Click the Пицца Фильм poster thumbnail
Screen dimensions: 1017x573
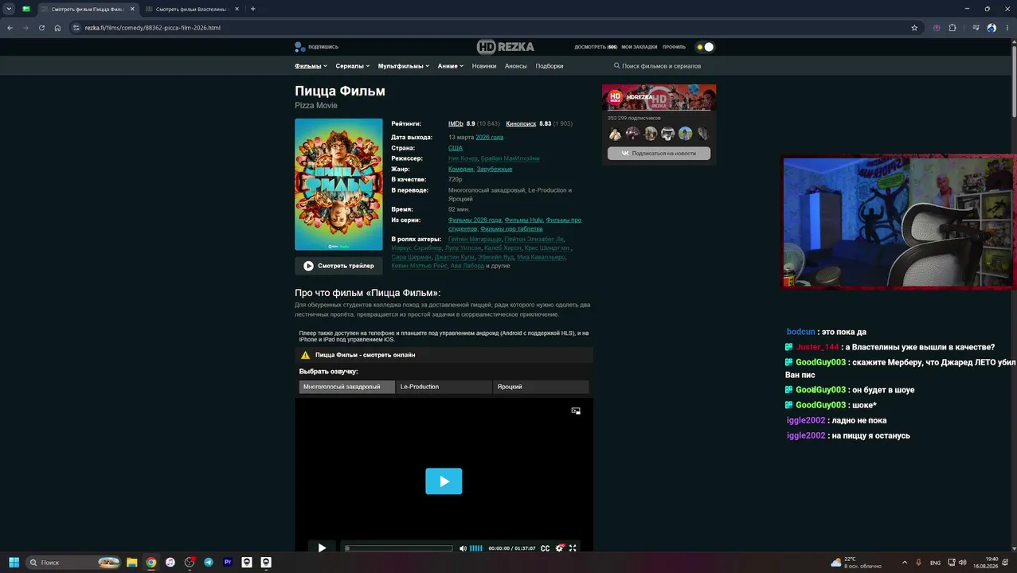coord(338,185)
